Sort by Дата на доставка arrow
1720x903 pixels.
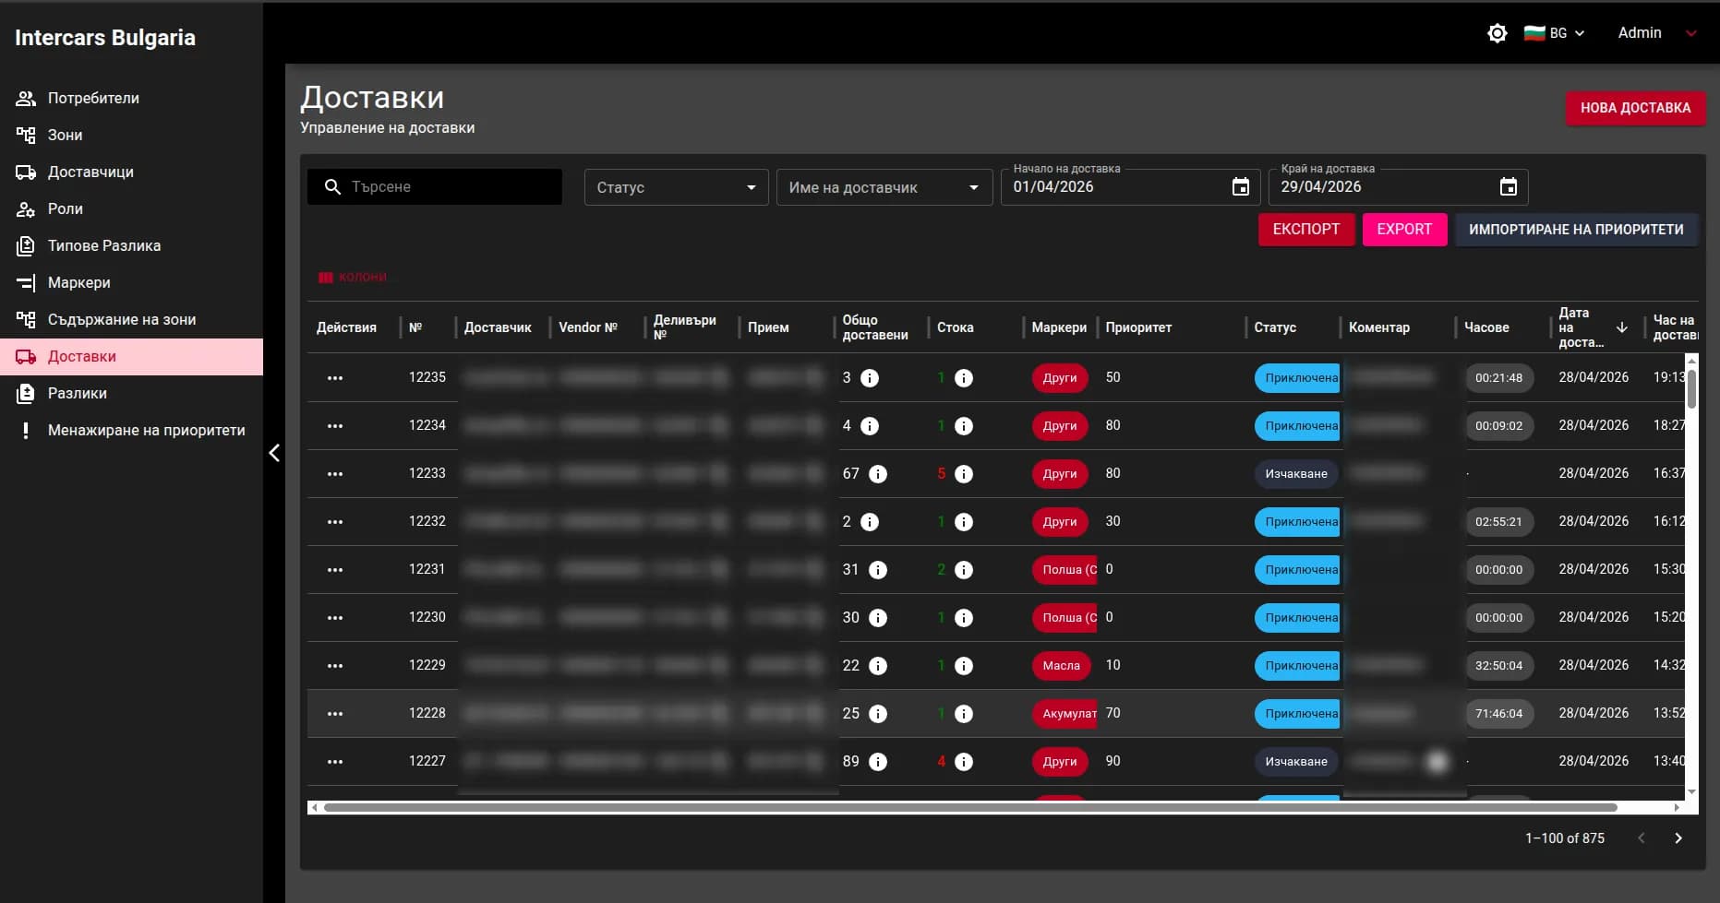click(1621, 327)
